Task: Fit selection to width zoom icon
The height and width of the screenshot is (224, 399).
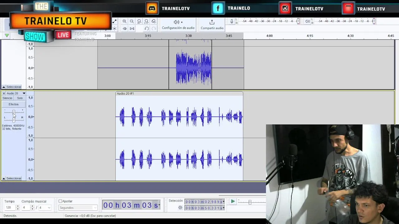Action: (x=139, y=21)
